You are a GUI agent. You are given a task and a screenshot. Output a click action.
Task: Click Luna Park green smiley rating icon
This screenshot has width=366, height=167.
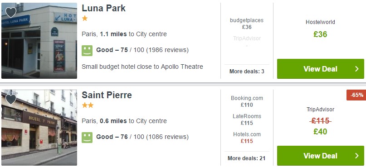pyautogui.click(x=87, y=51)
